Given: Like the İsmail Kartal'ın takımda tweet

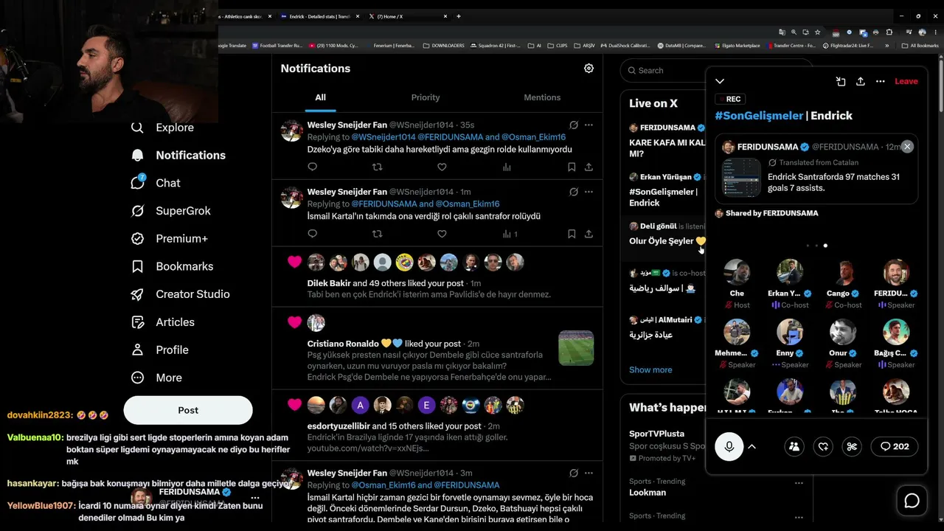Looking at the screenshot, I should click(x=442, y=234).
